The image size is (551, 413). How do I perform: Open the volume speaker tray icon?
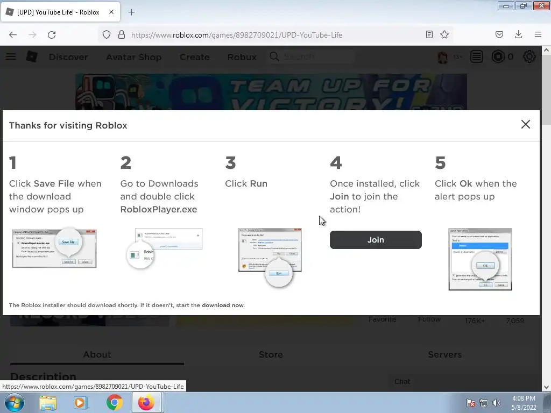point(497,403)
